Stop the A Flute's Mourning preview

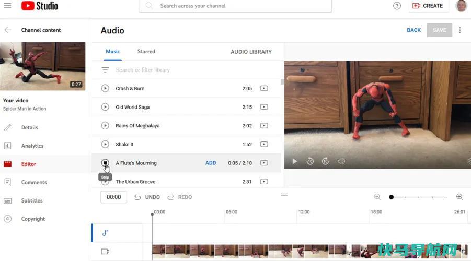105,163
